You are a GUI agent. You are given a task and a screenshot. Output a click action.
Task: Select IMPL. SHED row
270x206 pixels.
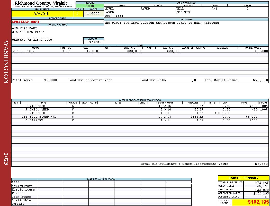click(140, 109)
